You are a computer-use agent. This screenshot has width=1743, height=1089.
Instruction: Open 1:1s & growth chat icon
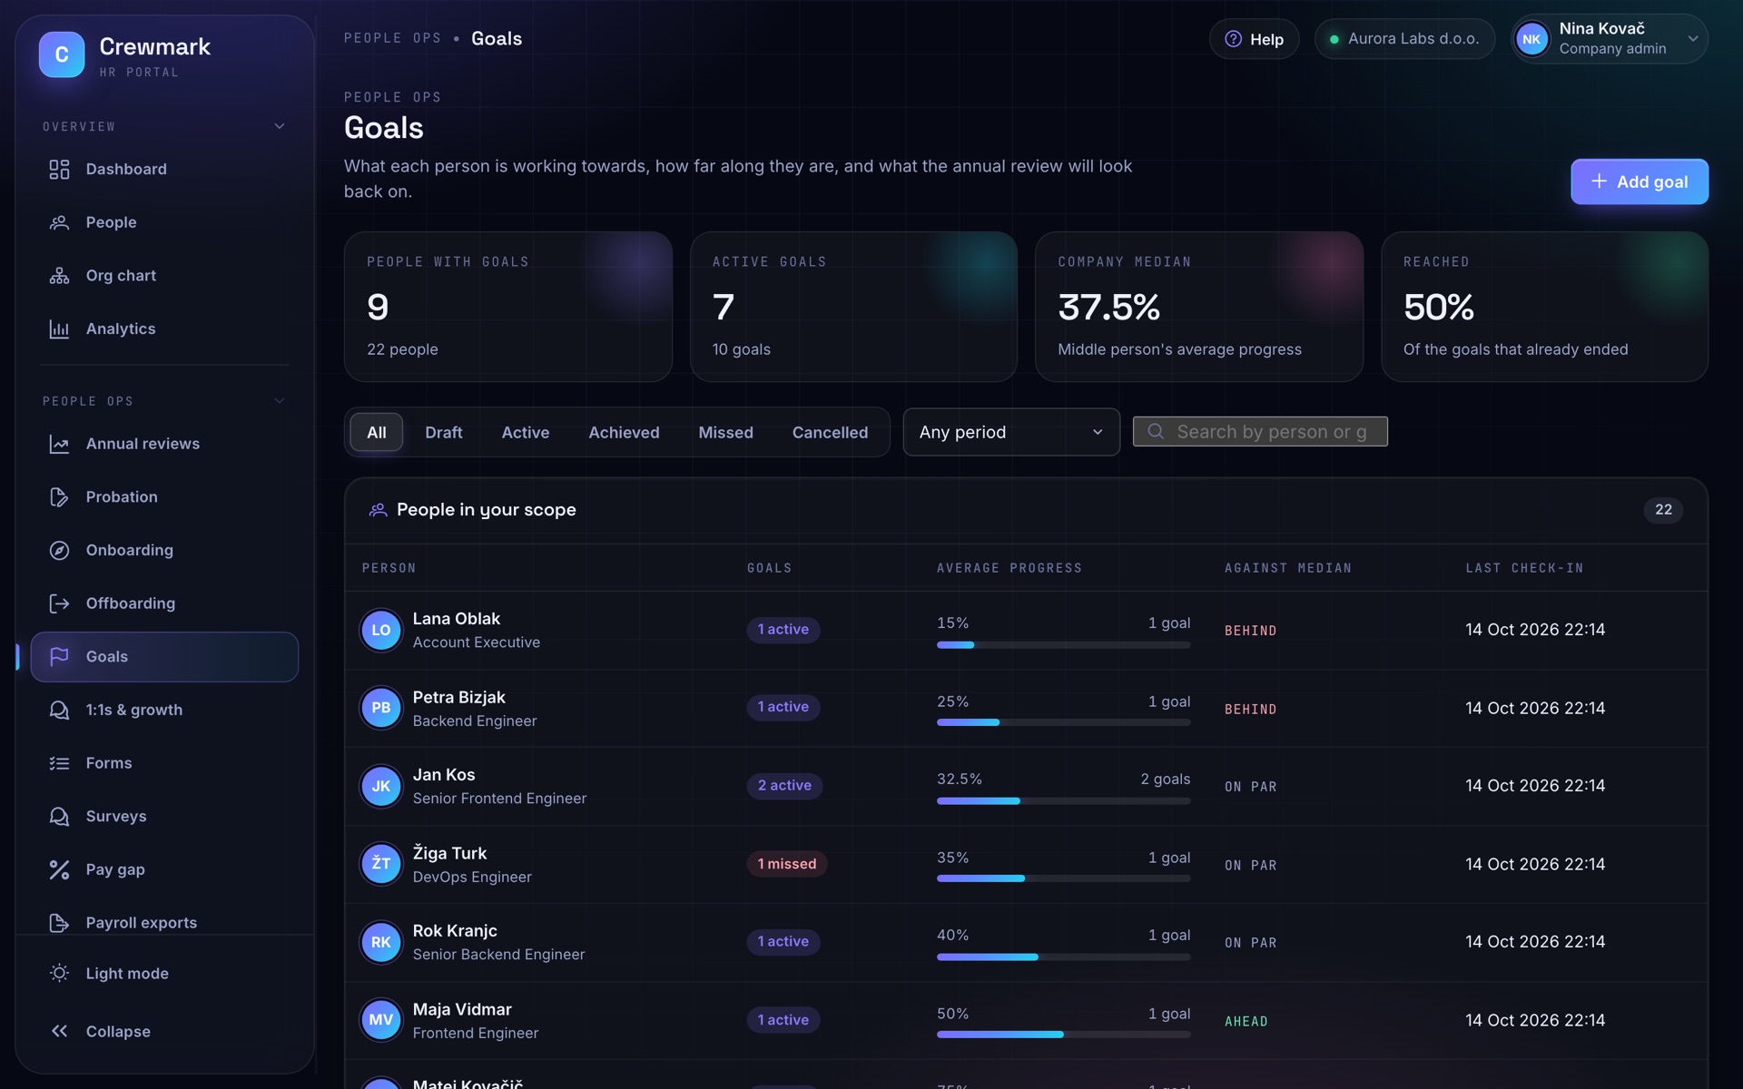59,710
